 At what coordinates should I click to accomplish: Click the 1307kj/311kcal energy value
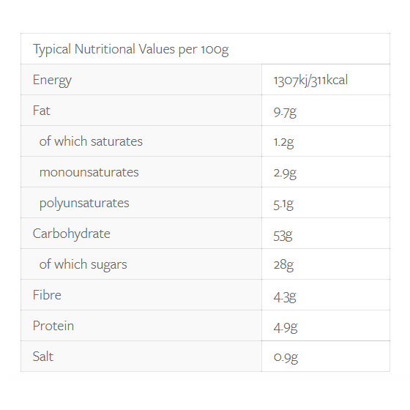310,80
